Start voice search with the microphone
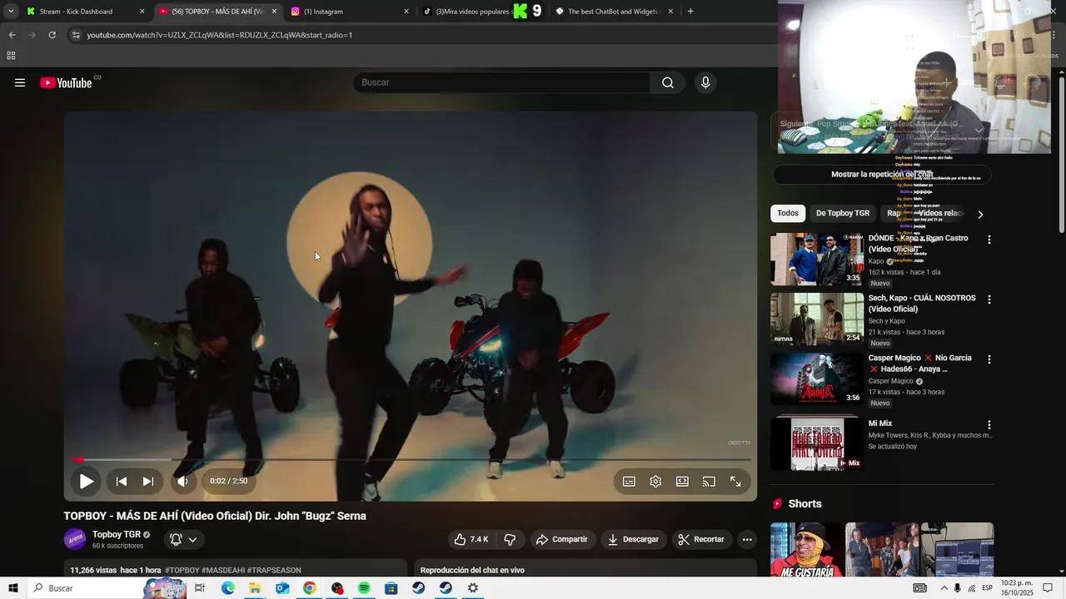Screen dimensions: 1066x599 (705, 82)
